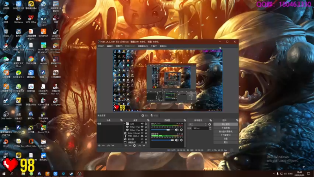The image size is (314, 177).
Task: Open the Cheat Engine desktop shortcut
Action: [x=43, y=21]
